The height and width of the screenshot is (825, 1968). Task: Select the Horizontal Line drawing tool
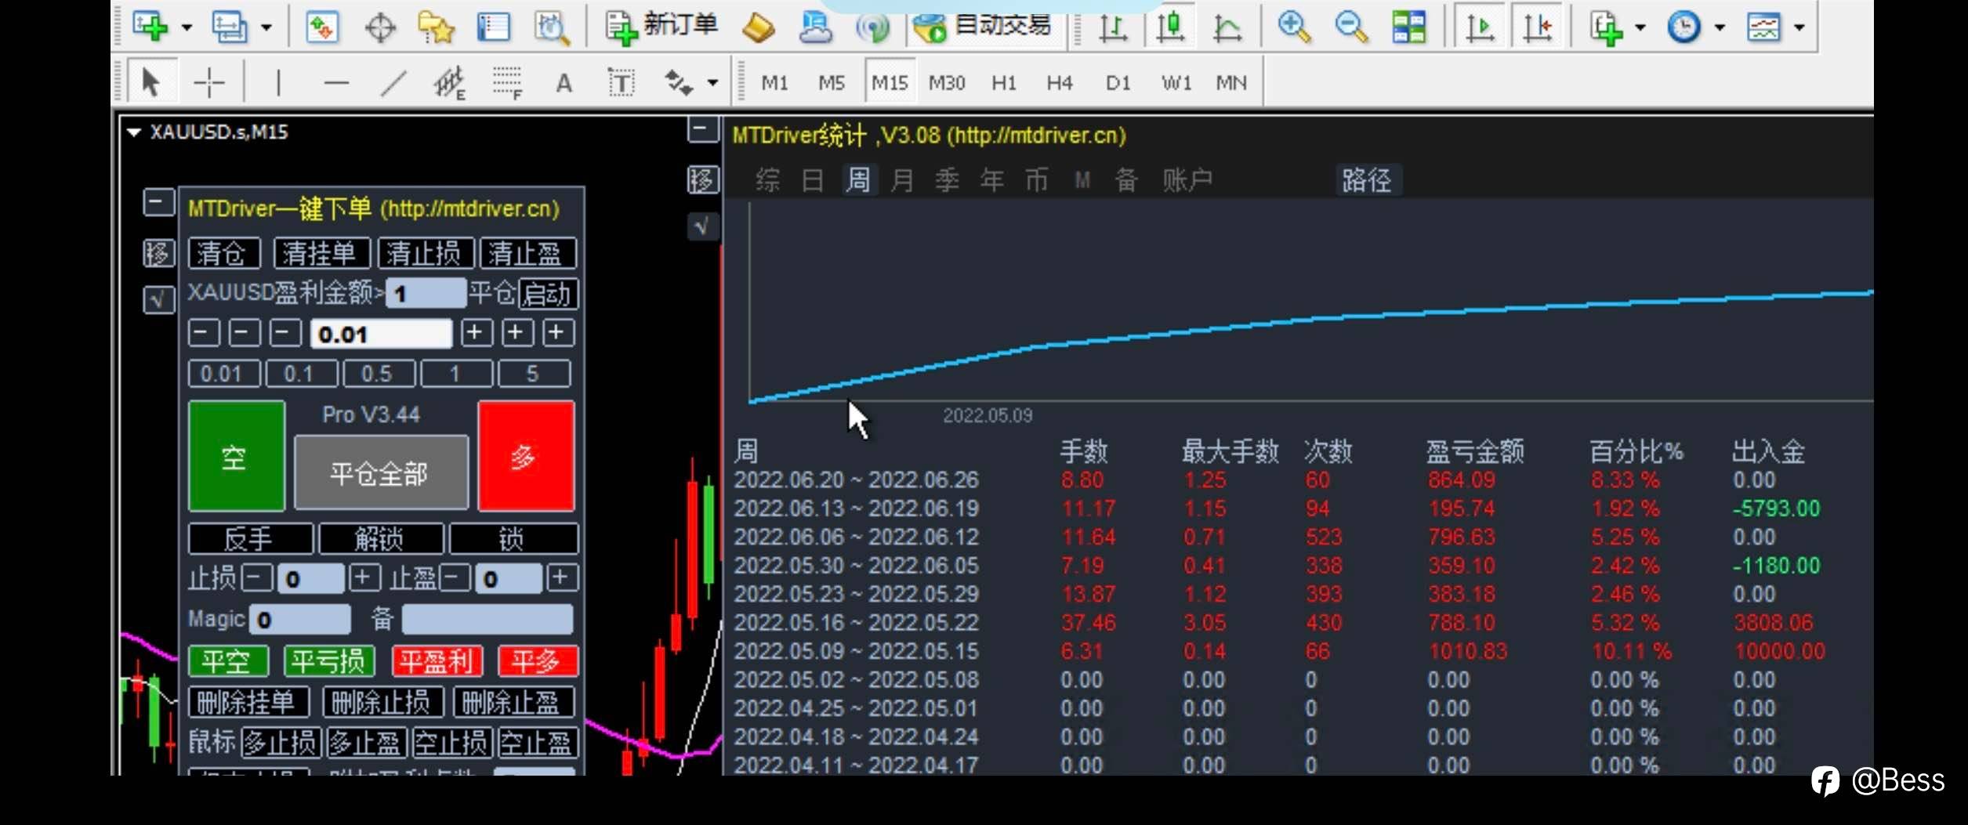click(x=336, y=82)
